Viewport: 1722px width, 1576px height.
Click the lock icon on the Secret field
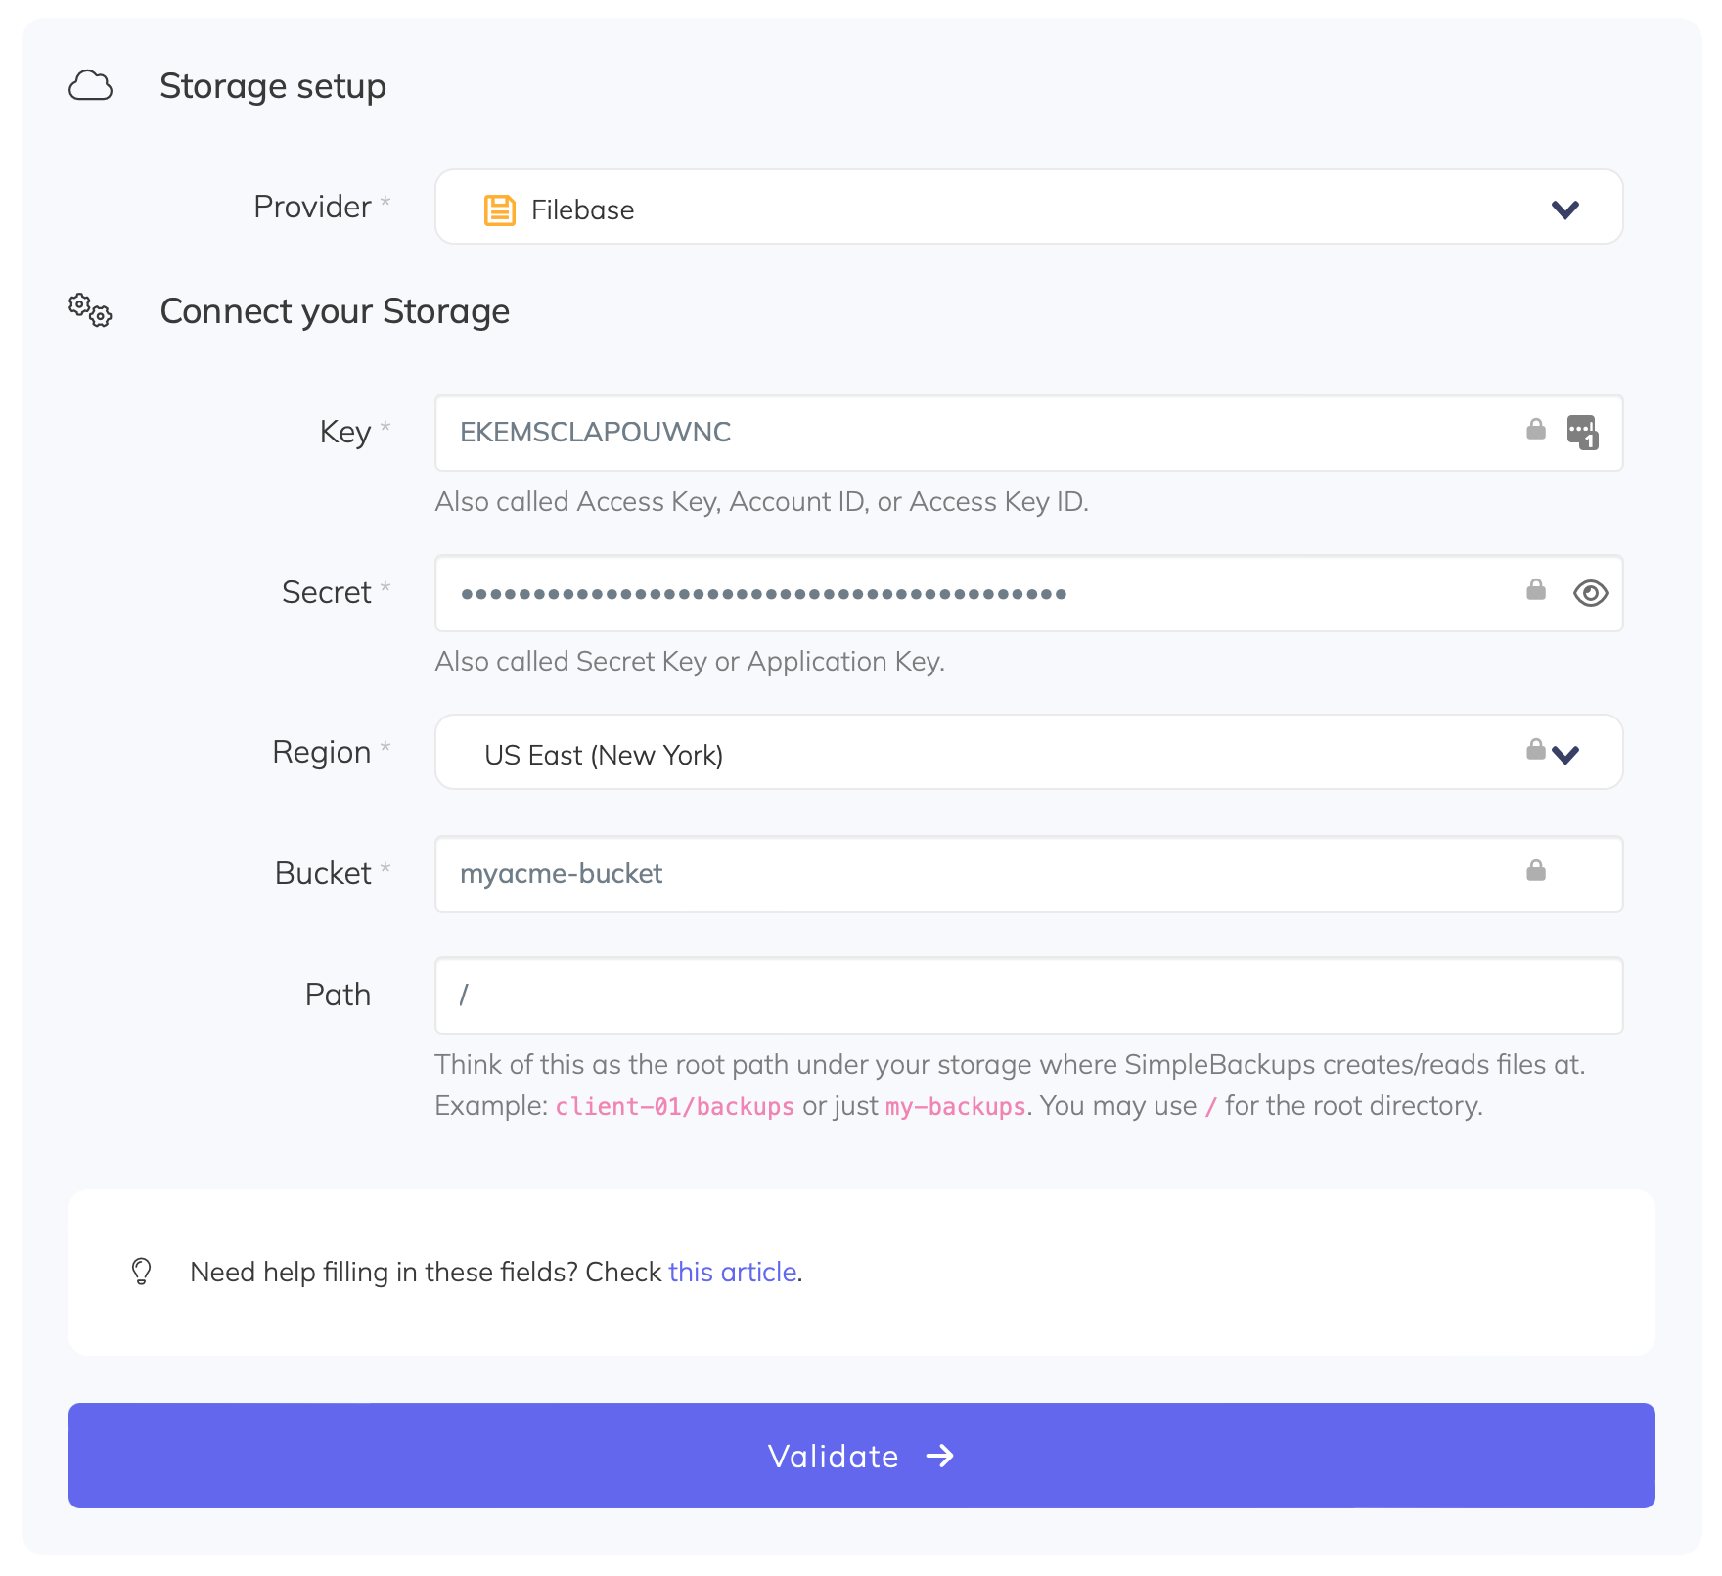click(x=1534, y=589)
